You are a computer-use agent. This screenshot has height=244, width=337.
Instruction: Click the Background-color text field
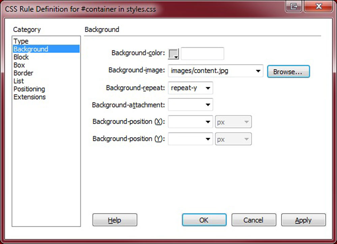[203, 54]
